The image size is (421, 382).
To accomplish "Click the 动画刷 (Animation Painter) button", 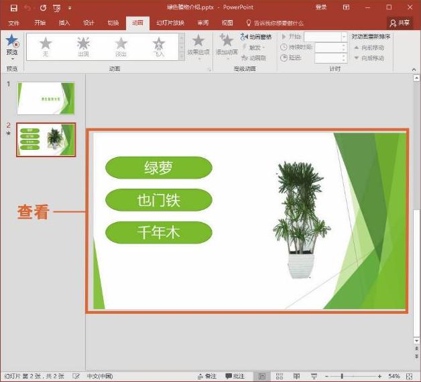I will 254,58.
